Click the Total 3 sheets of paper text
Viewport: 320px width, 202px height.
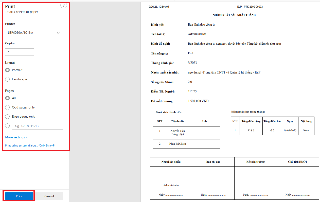22,12
